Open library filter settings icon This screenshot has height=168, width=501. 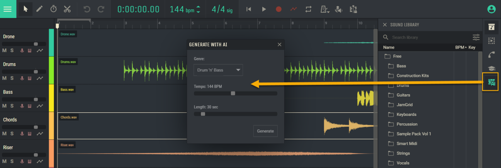click(476, 37)
